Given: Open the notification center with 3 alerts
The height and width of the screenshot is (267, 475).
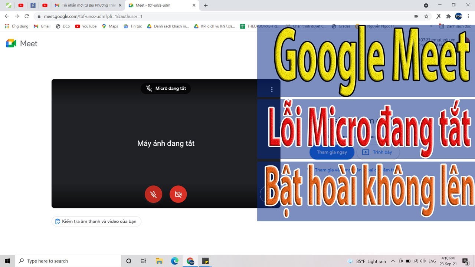Looking at the screenshot, I should [465, 261].
